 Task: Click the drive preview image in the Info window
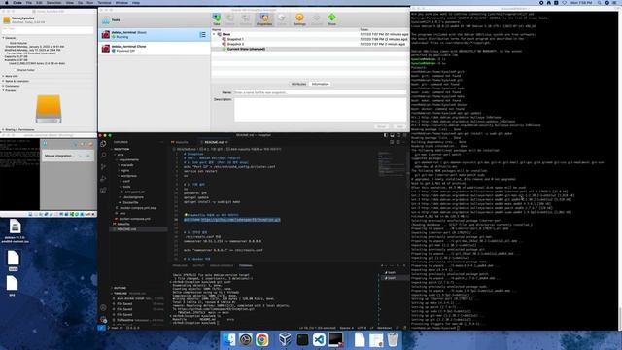pyautogui.click(x=49, y=109)
